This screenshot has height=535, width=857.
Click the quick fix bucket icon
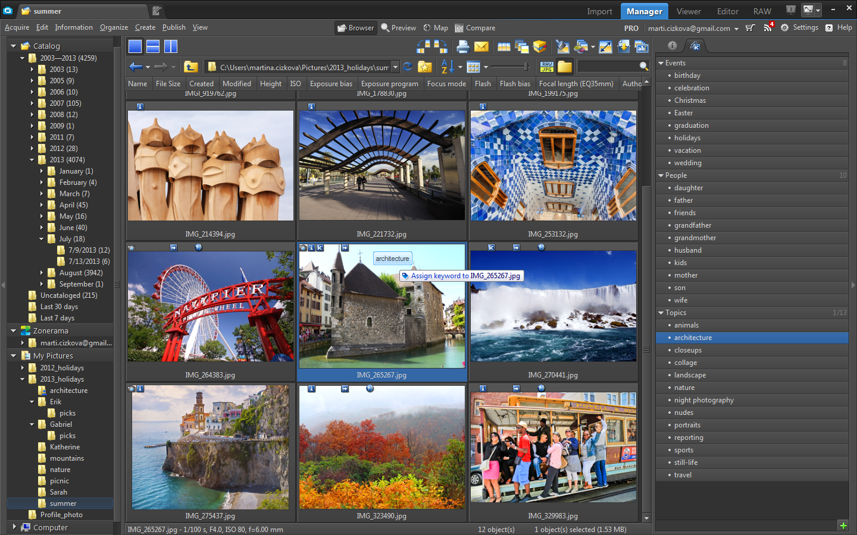(562, 46)
